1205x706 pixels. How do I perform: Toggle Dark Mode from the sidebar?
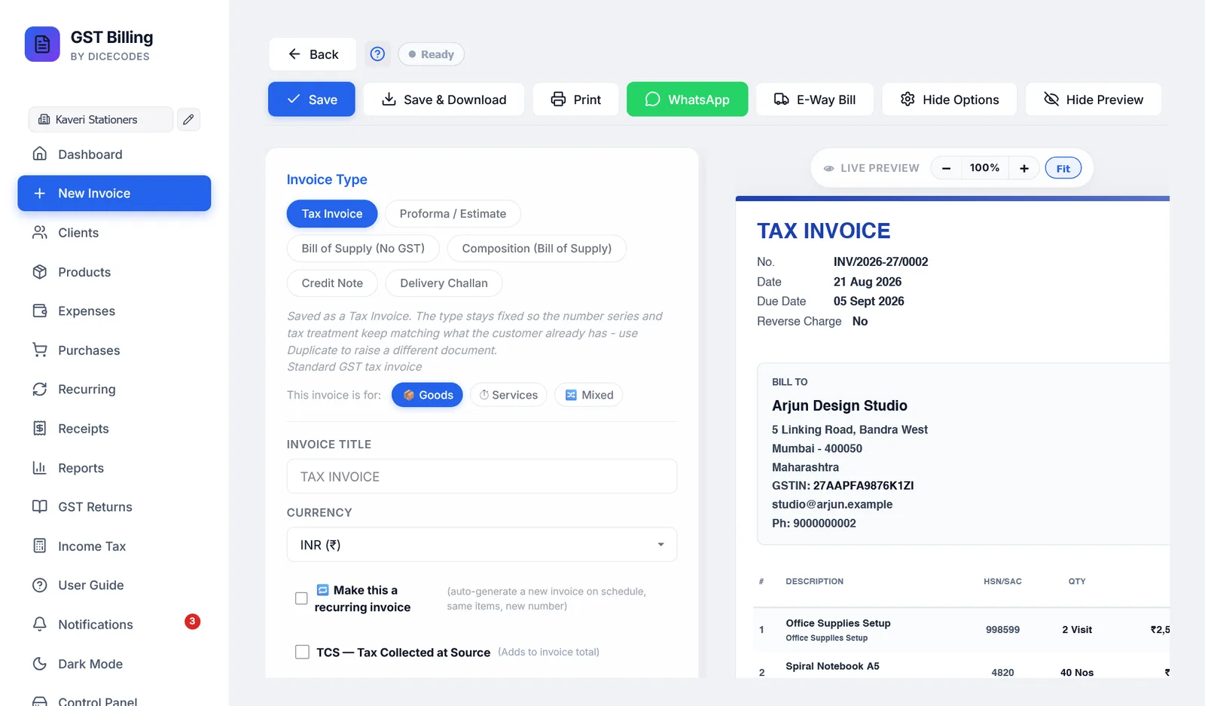90,664
